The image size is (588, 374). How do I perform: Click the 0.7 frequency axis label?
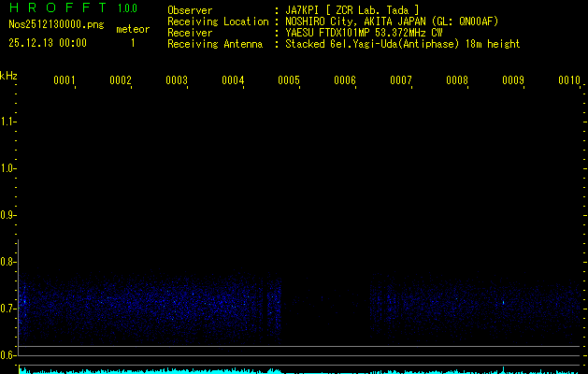(x=8, y=309)
